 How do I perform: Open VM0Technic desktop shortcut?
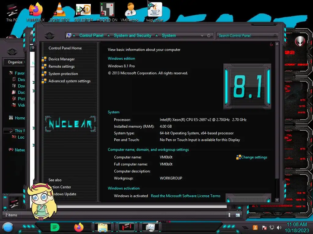(131, 12)
